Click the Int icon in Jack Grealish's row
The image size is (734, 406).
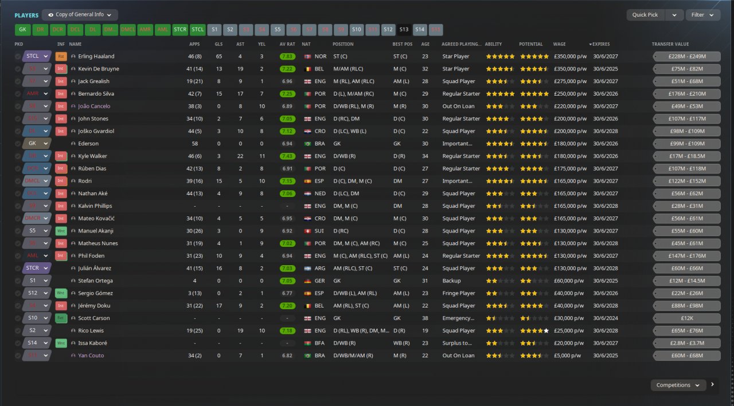pyautogui.click(x=61, y=81)
